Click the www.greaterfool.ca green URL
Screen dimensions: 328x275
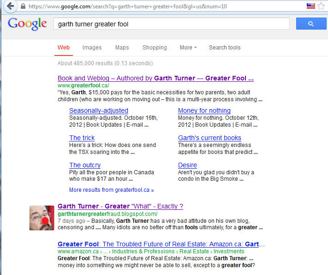click(x=83, y=86)
